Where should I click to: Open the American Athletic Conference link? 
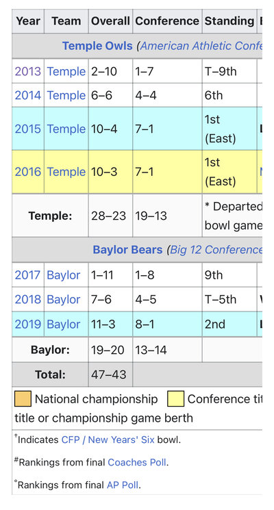201,46
